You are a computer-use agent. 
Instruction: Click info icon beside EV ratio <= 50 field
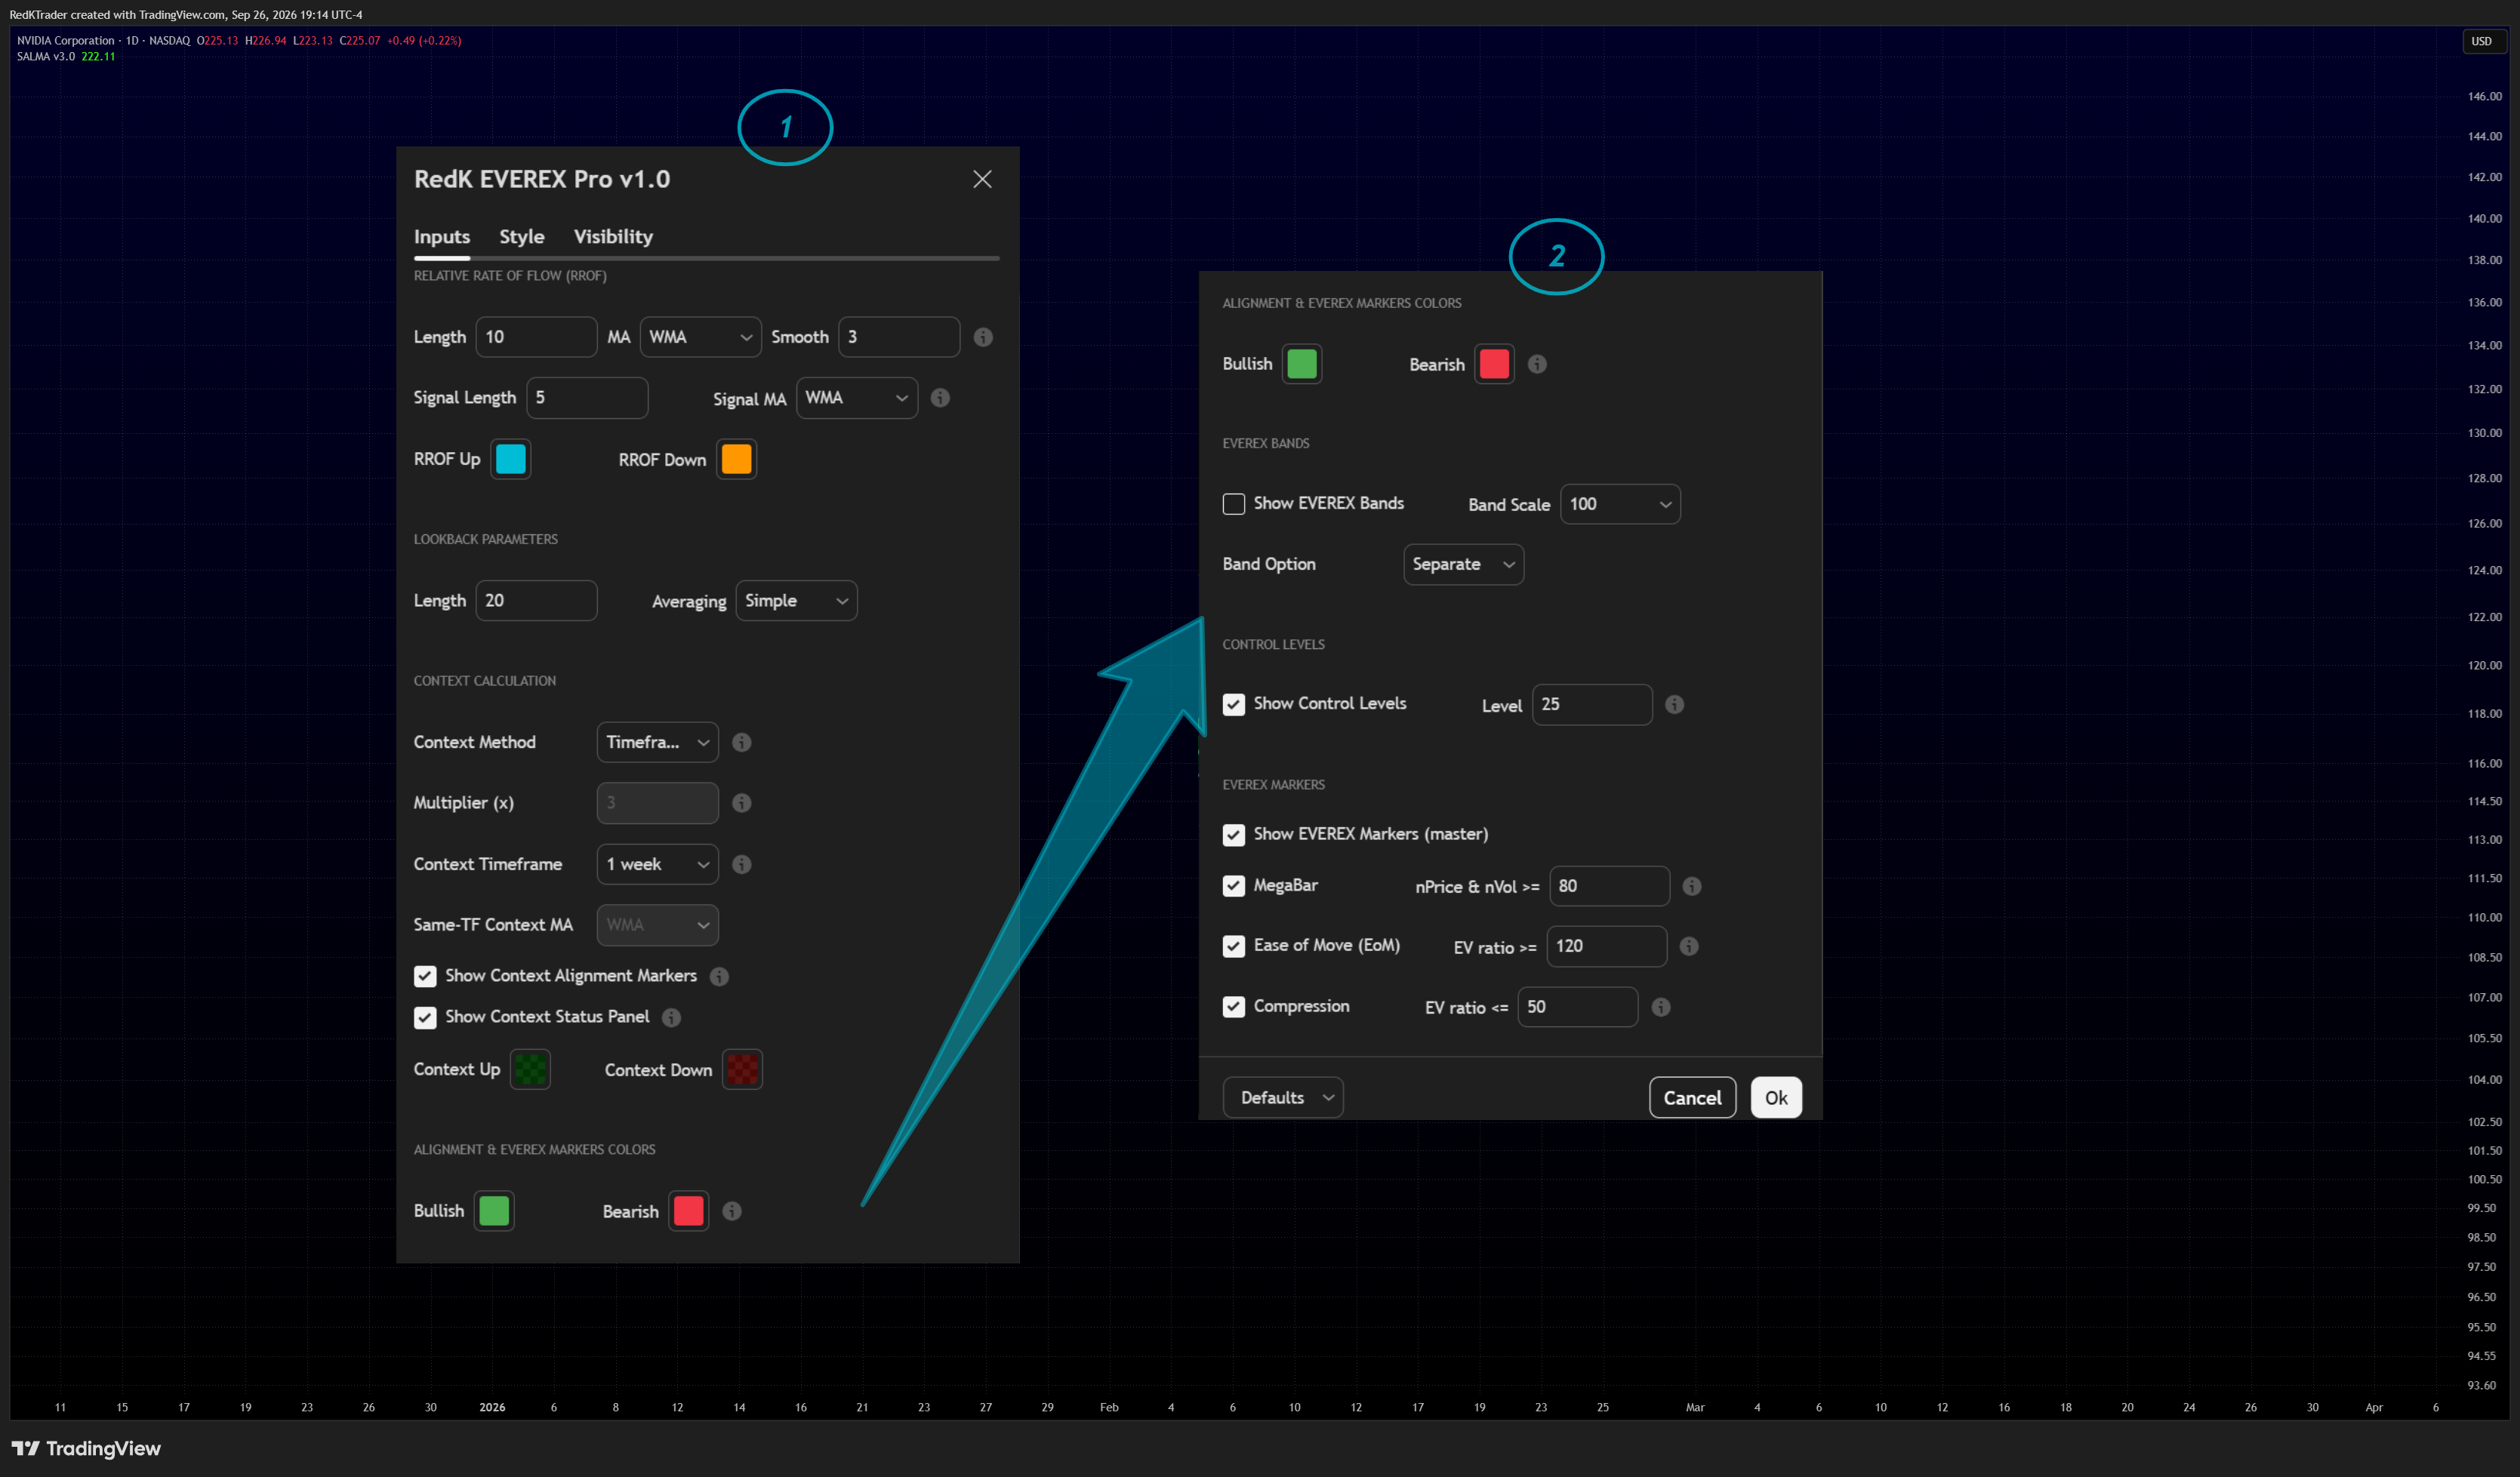click(1661, 1007)
